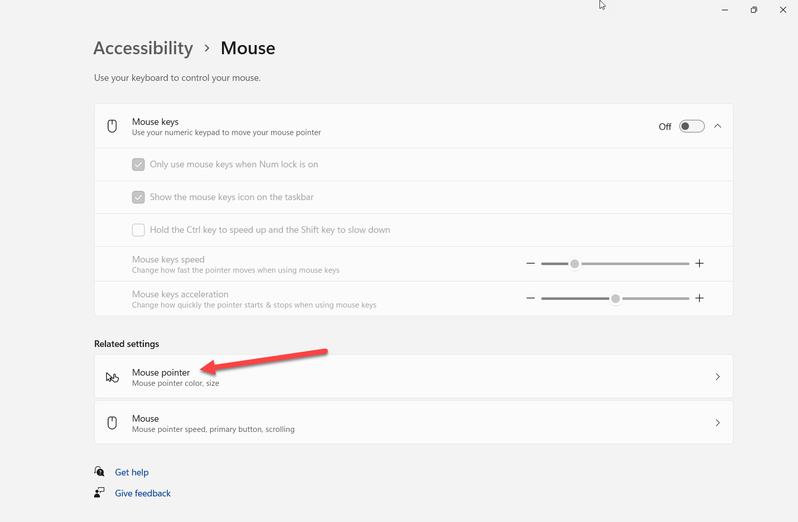Screen dimensions: 798x522
Task: Click minus icon for Mouse keys speed
Action: click(530, 264)
